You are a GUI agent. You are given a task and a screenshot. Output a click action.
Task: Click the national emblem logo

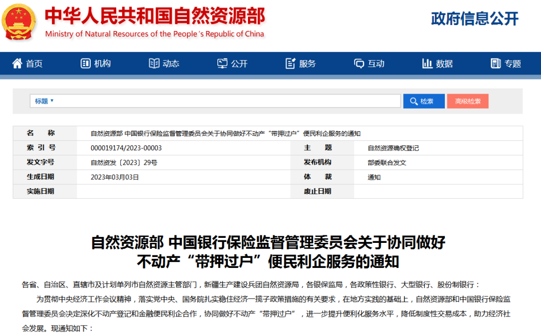pos(19,22)
